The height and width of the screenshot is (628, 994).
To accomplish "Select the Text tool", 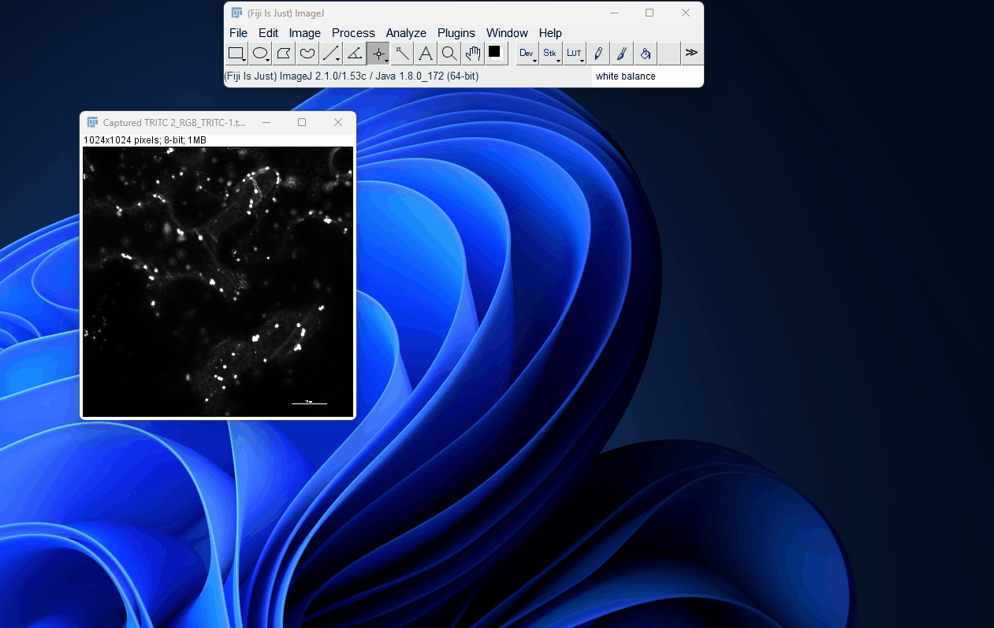I will pos(426,54).
